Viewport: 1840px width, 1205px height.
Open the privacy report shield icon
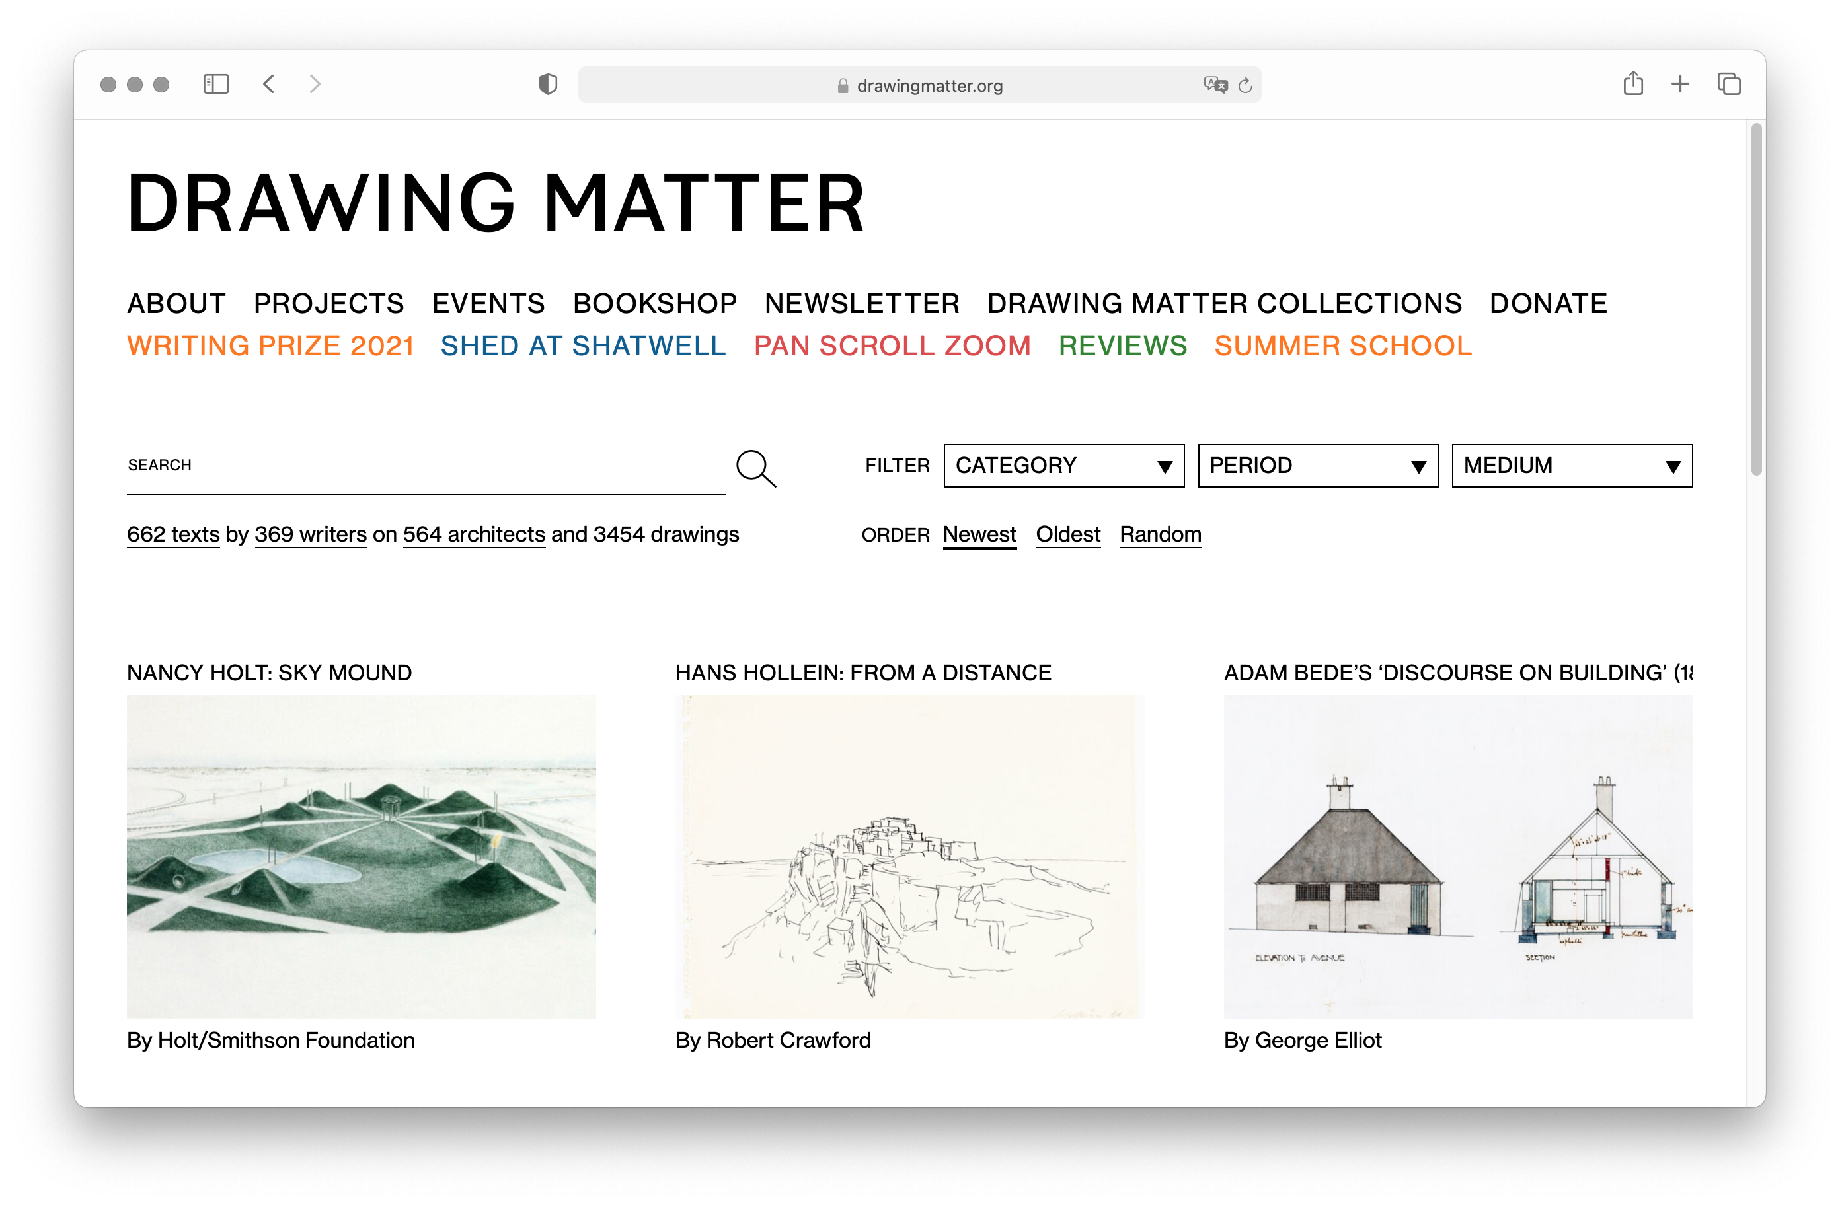click(548, 83)
